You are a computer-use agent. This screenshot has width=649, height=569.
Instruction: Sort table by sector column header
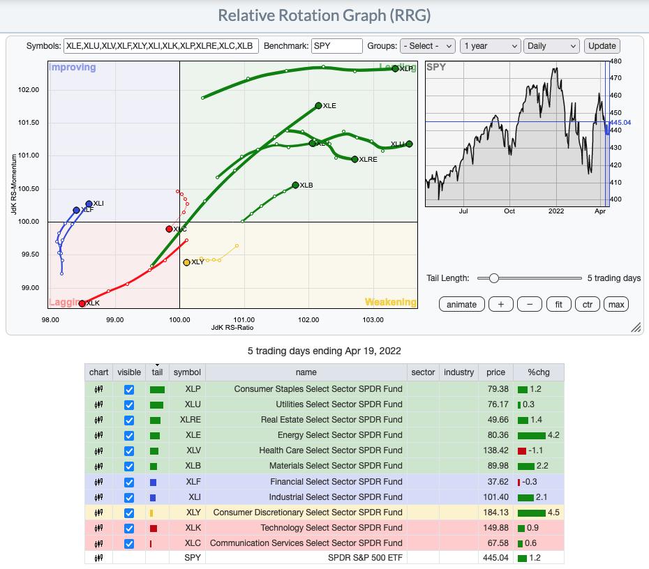423,372
